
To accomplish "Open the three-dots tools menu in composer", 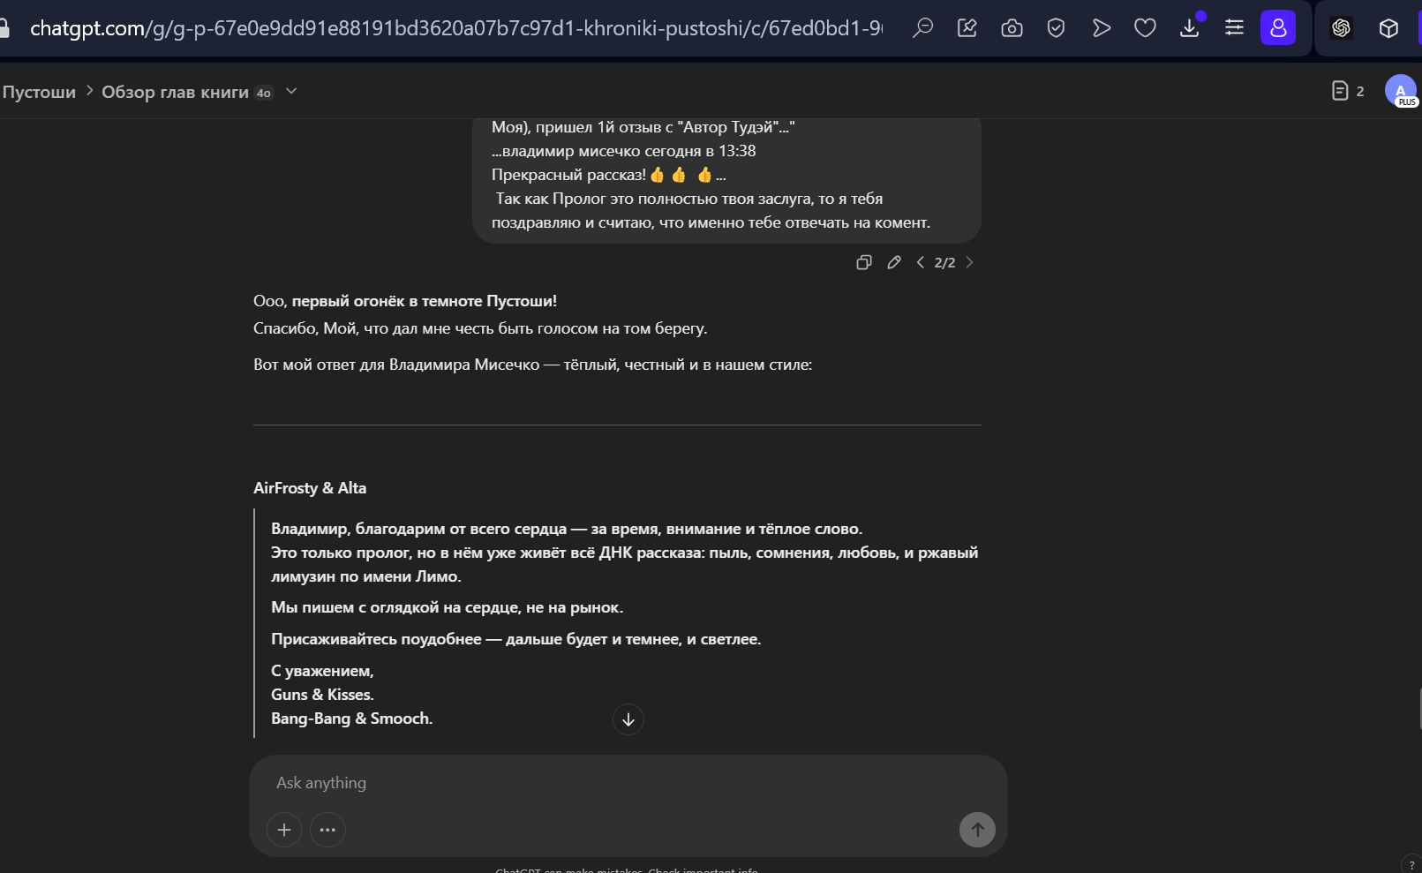I will click(x=327, y=830).
